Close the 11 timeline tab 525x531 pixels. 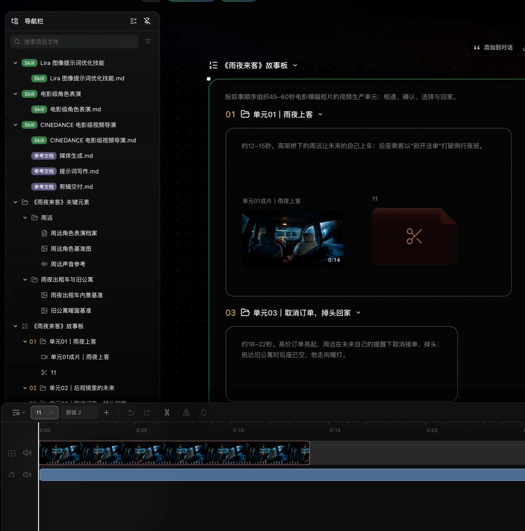click(x=51, y=413)
